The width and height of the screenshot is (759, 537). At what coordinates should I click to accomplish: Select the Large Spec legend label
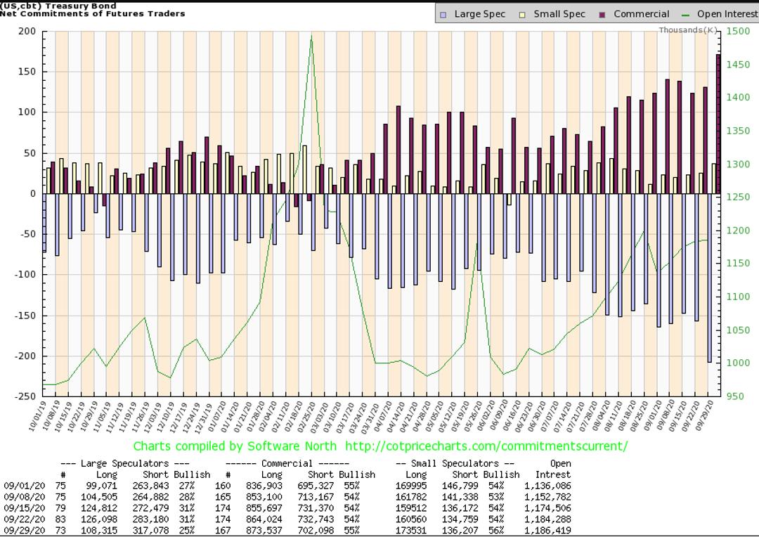coord(479,14)
